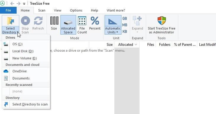Open the View ribbon tab
This screenshot has width=216, height=114.
click(x=57, y=10)
